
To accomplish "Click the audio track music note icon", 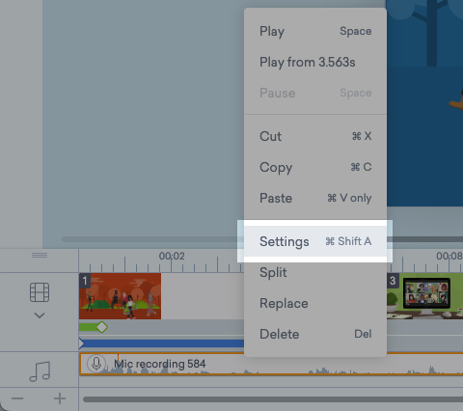I will 40,371.
